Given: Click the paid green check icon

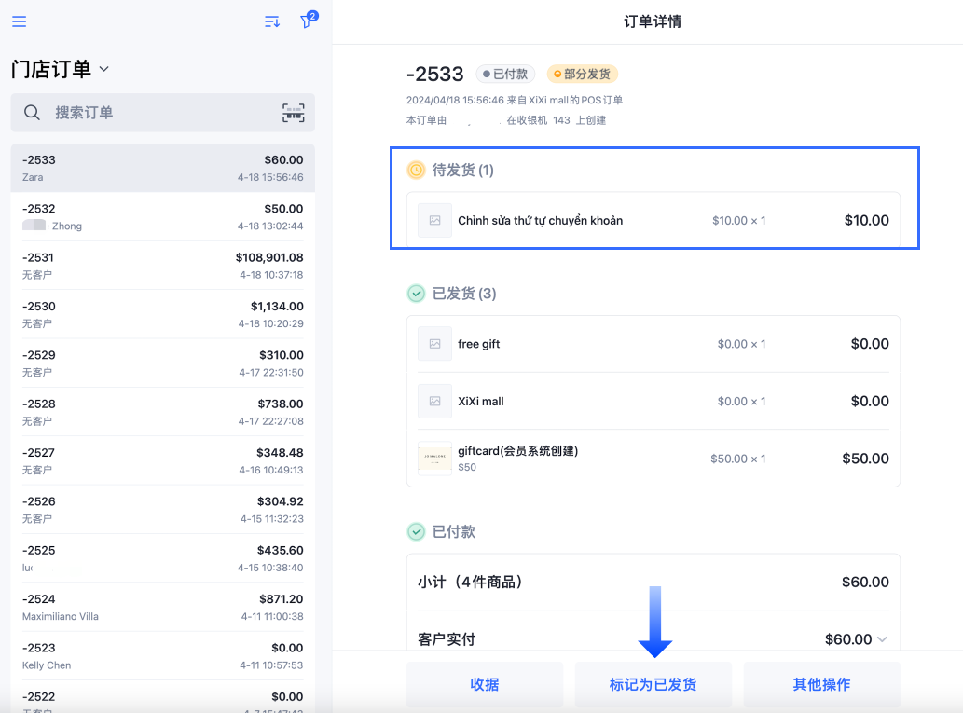Looking at the screenshot, I should coord(416,532).
